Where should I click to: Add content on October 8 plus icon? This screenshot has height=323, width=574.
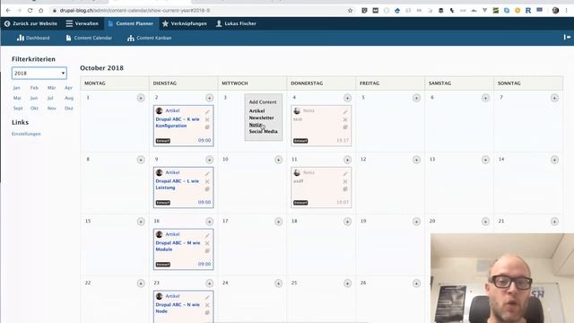click(141, 160)
